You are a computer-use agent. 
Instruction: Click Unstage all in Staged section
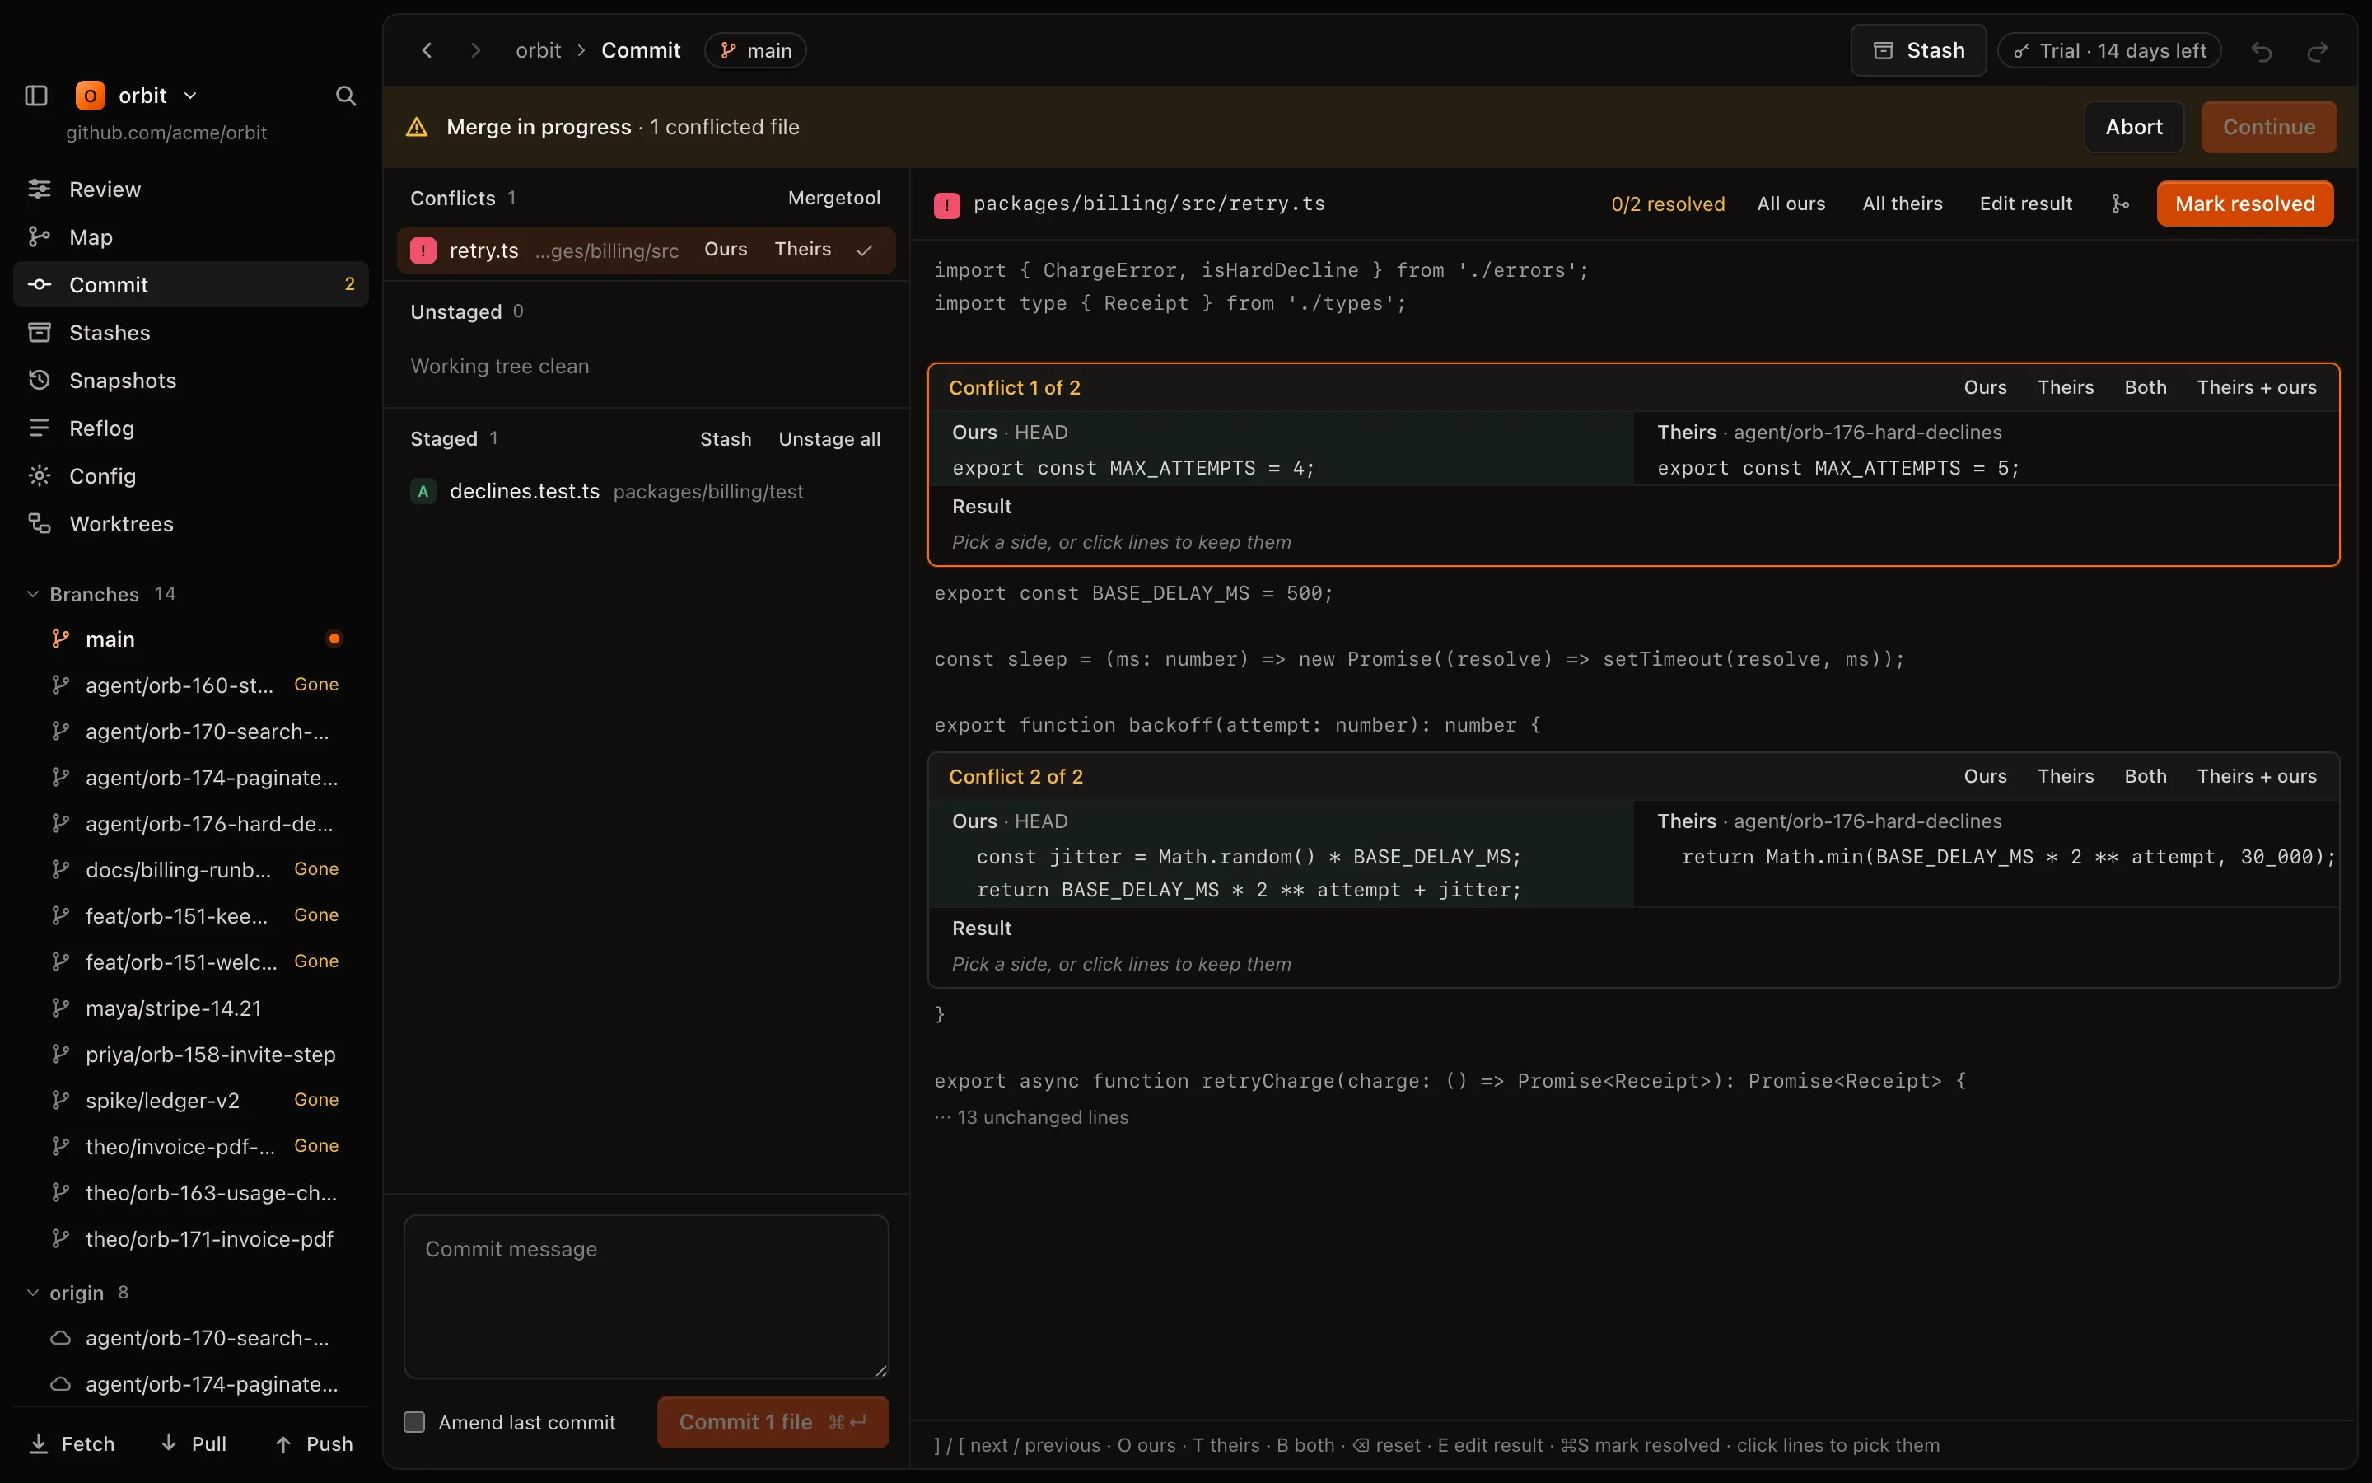click(829, 439)
